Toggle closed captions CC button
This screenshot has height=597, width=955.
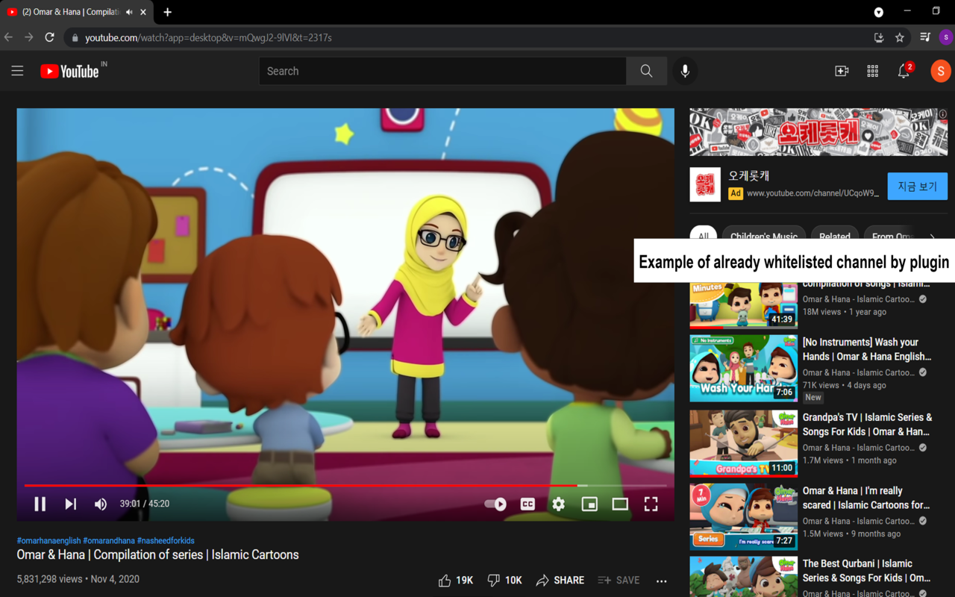(x=527, y=504)
